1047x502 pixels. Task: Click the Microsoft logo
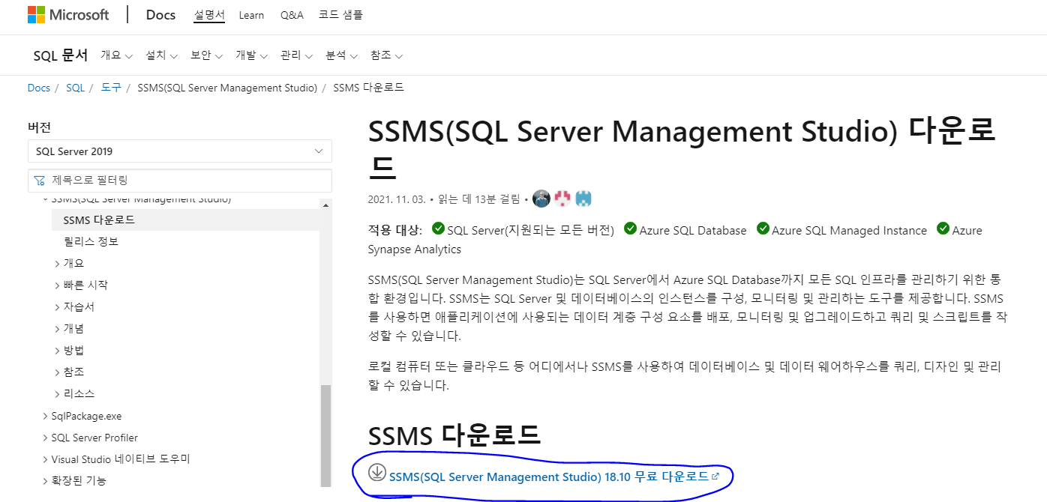tap(68, 14)
